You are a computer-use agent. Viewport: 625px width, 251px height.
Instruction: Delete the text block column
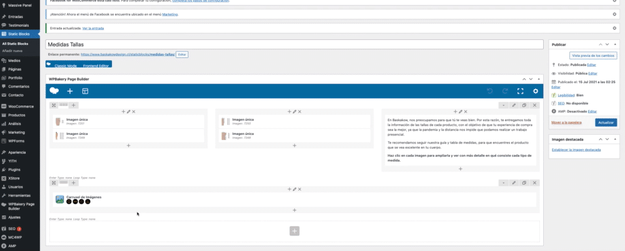pos(466,112)
